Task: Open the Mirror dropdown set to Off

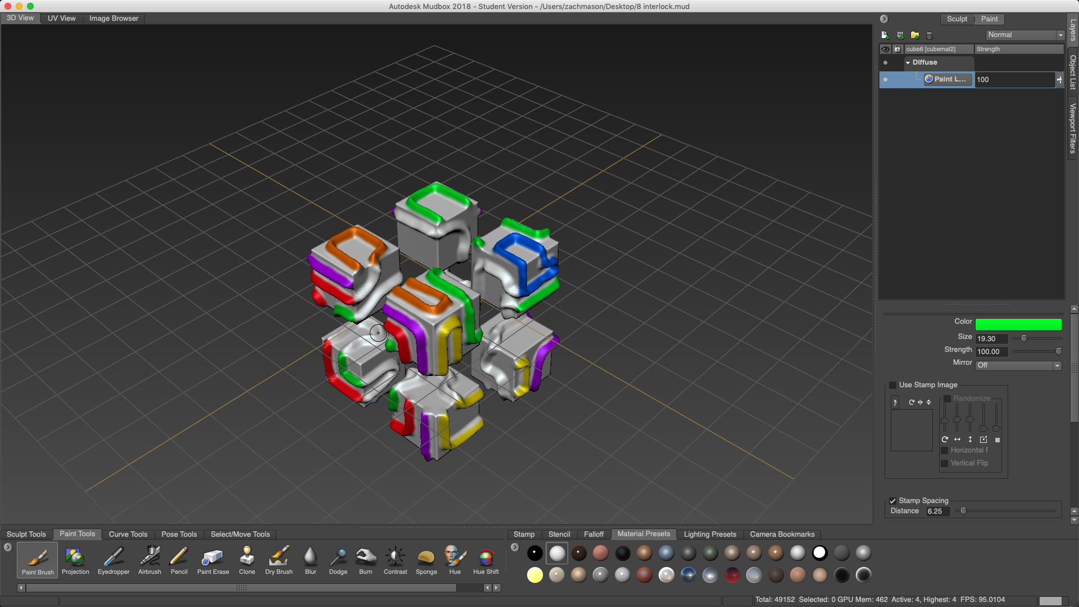Action: coord(1018,365)
